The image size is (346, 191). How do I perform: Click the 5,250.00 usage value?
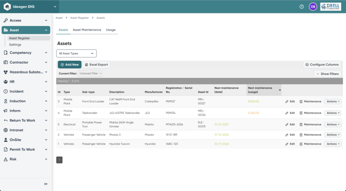(253, 113)
